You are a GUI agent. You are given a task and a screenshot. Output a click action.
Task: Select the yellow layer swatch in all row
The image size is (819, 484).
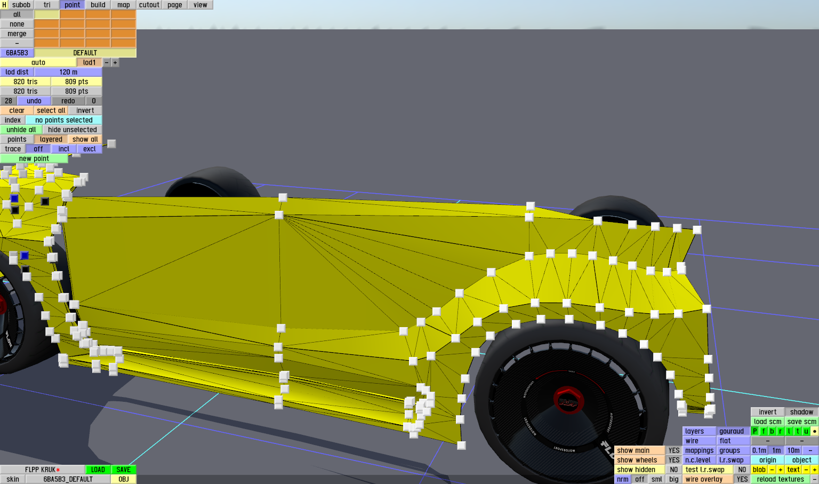pyautogui.click(x=47, y=14)
